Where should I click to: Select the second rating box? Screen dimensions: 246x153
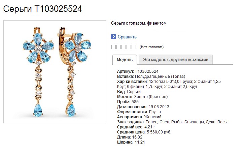click(118, 47)
